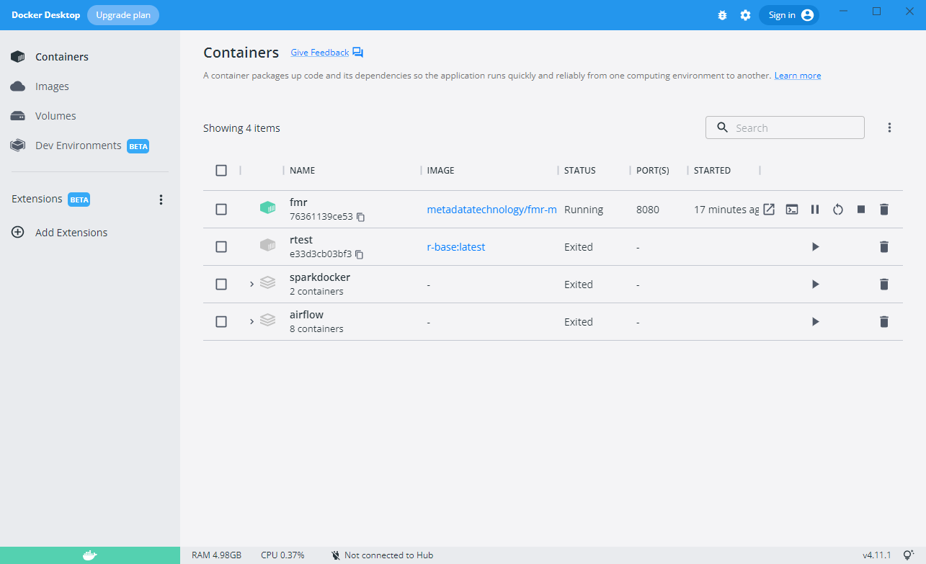This screenshot has height=564, width=926.
Task: Focus the container Search field
Action: click(x=785, y=127)
